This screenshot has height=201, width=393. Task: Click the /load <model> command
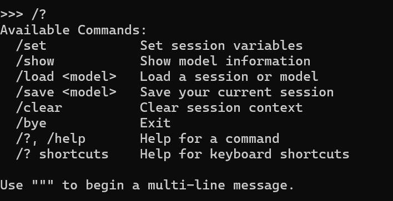point(66,77)
